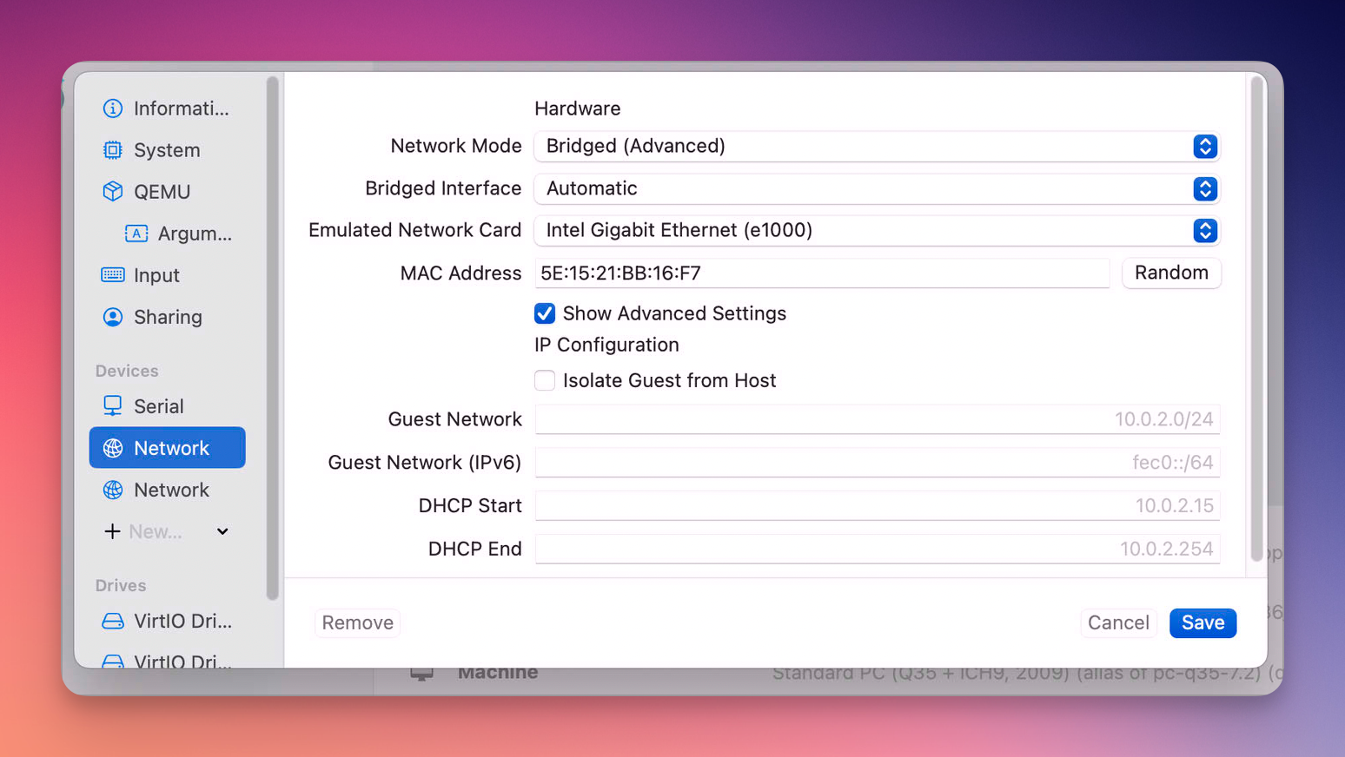
Task: Click the first VirtIO Drive icon
Action: coord(113,621)
